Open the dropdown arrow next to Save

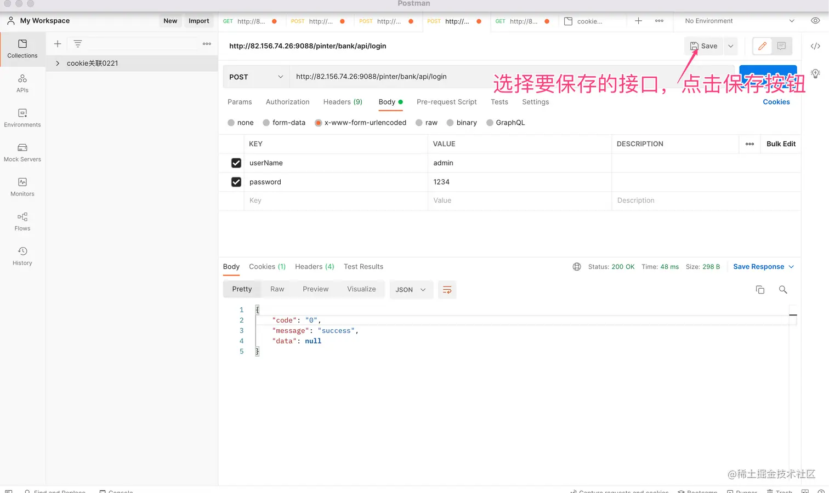coord(731,46)
